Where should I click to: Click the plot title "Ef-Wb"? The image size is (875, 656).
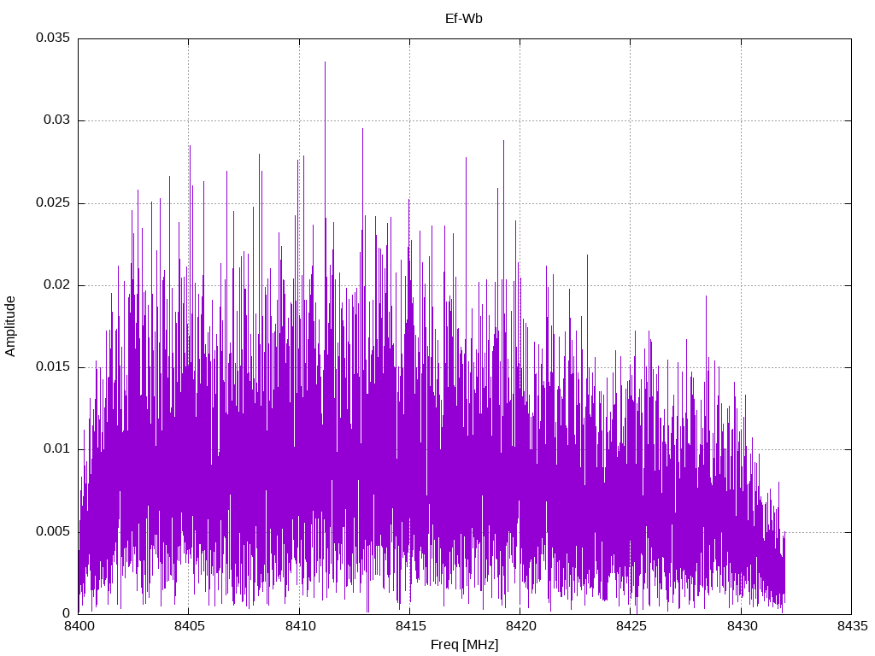click(464, 19)
